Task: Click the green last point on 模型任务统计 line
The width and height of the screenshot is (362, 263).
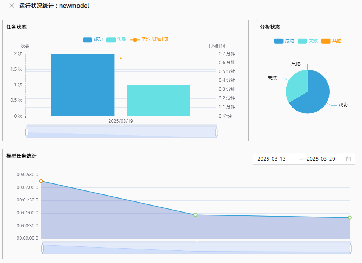Action: coord(350,218)
